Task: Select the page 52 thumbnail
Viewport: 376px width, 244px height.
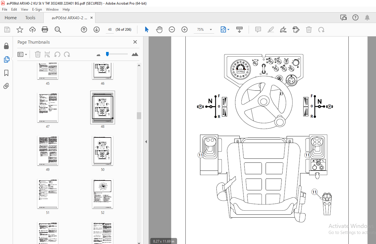Action: pyautogui.click(x=103, y=194)
